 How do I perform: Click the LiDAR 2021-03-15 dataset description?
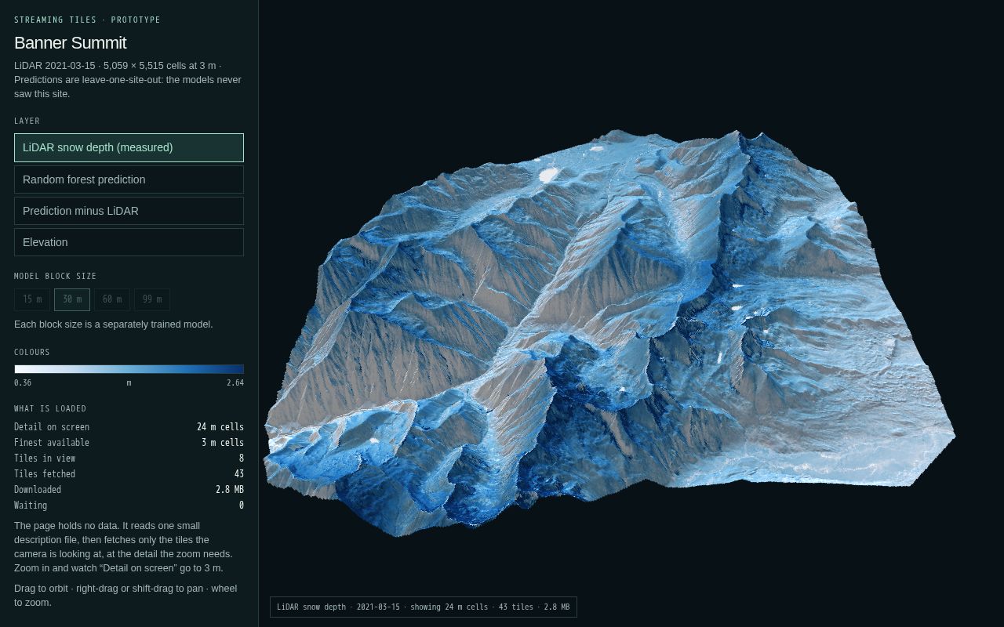(128, 80)
